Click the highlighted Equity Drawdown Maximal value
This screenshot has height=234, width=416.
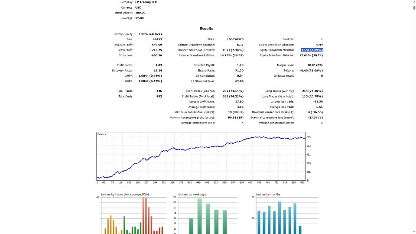pos(312,50)
